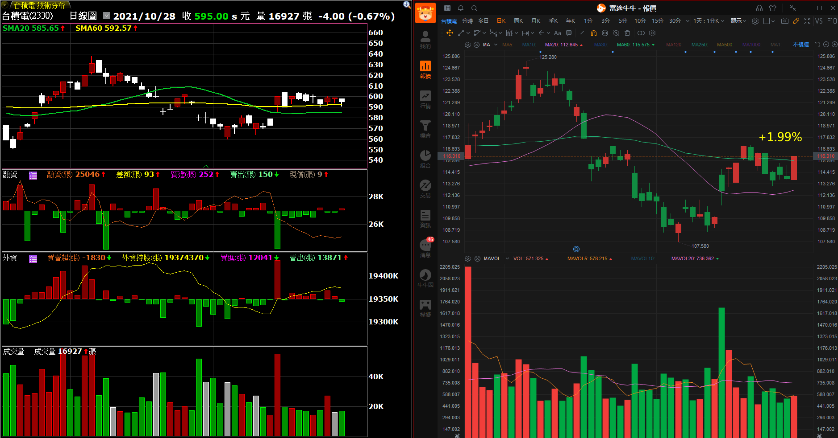Expand the MAVOL indicator type dropdown
The image size is (838, 438).
(x=507, y=258)
